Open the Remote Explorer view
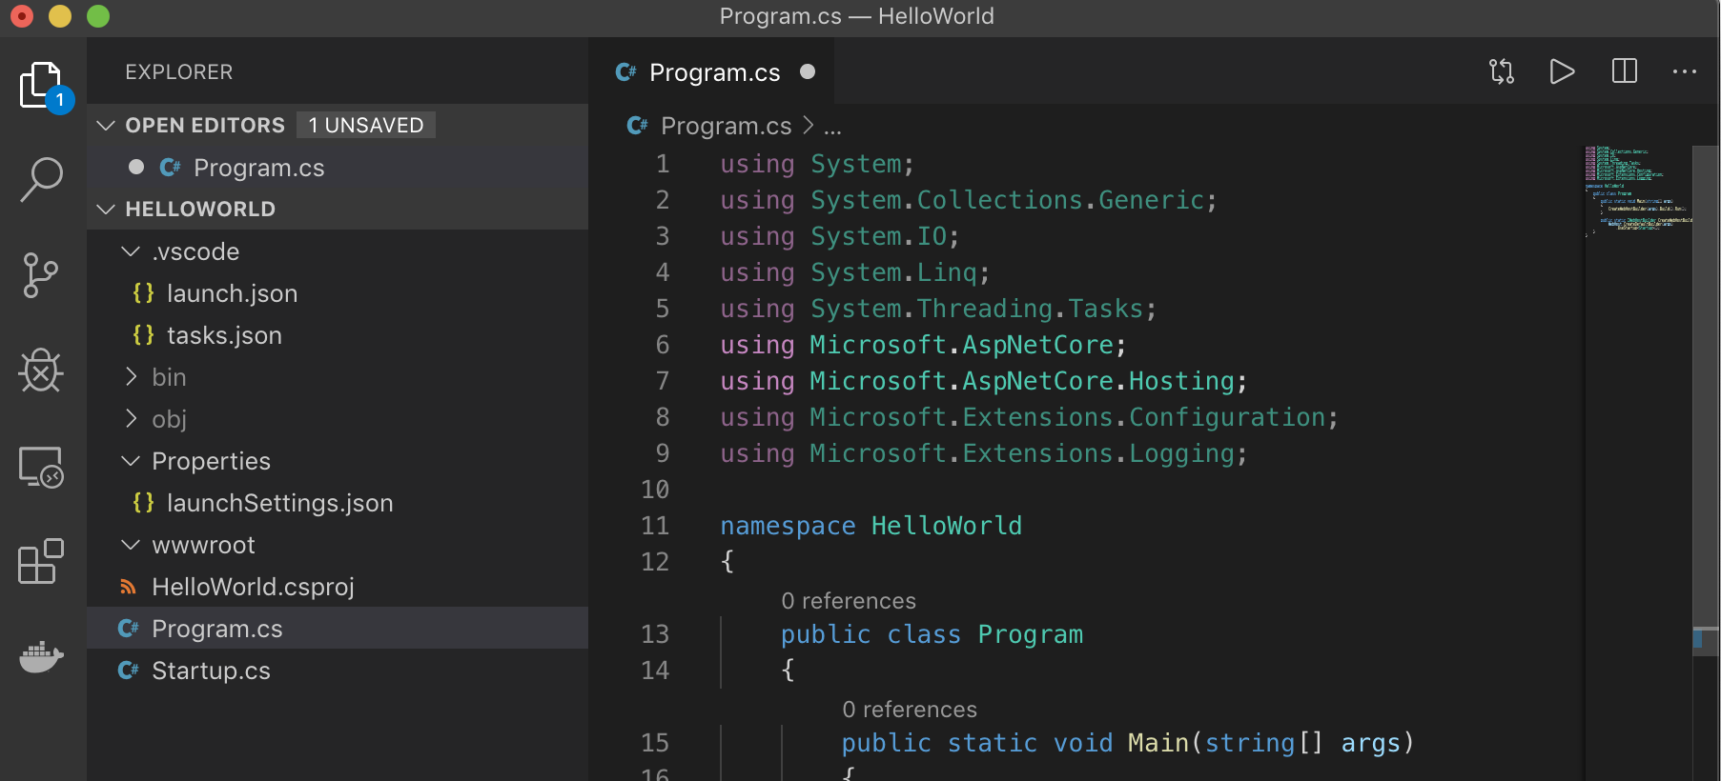Viewport: 1721px width, 781px height. (41, 468)
